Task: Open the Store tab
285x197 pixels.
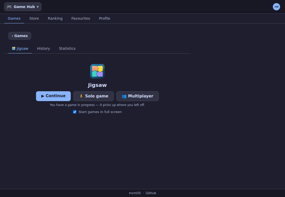Action: point(34,18)
